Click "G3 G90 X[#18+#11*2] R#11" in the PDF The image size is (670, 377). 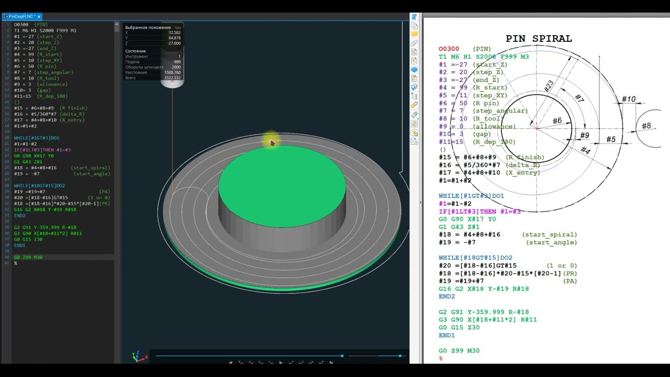point(488,319)
